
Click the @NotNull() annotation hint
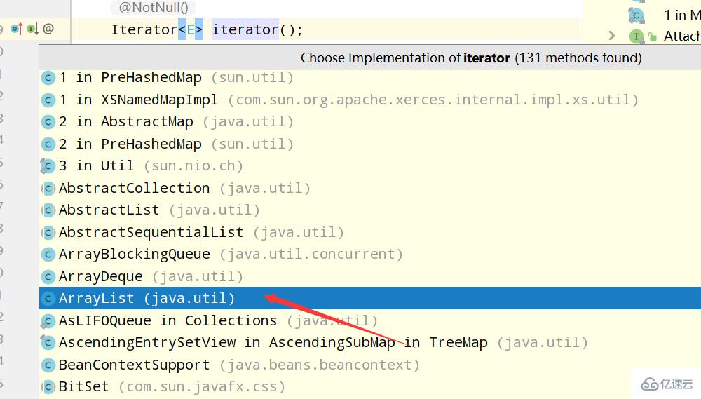[154, 8]
